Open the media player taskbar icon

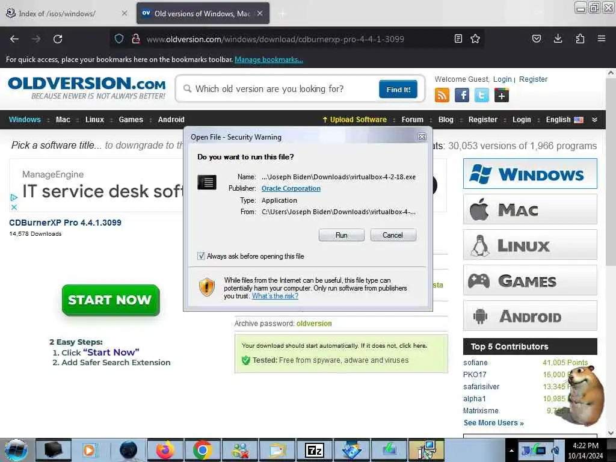(90, 450)
